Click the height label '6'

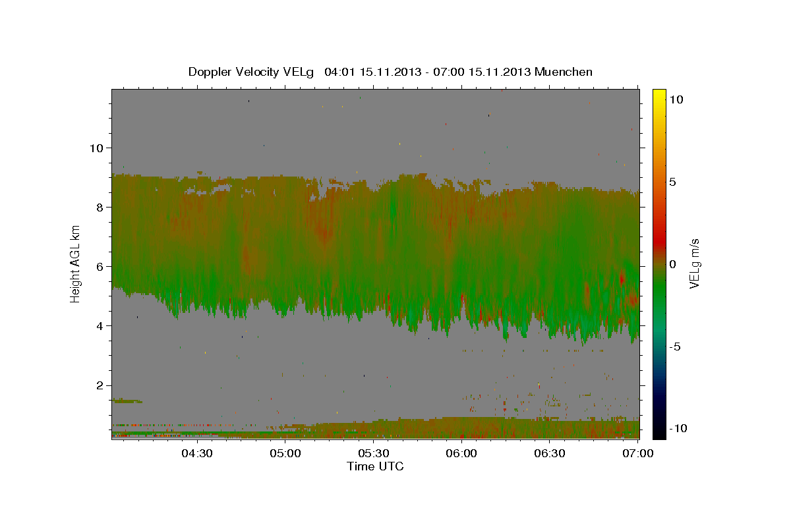(98, 266)
